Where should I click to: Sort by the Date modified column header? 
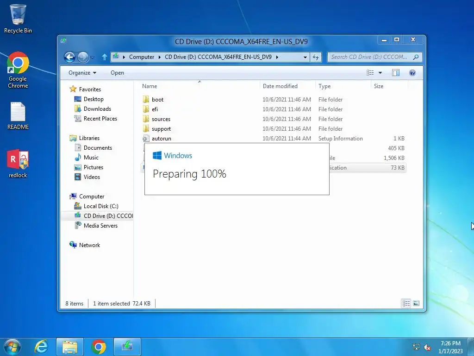pyautogui.click(x=287, y=86)
